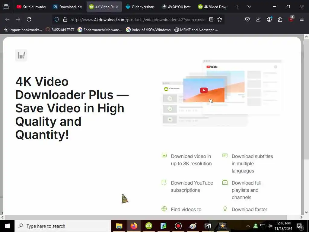
Task: Click the subtitles feature icon
Action: (225, 156)
